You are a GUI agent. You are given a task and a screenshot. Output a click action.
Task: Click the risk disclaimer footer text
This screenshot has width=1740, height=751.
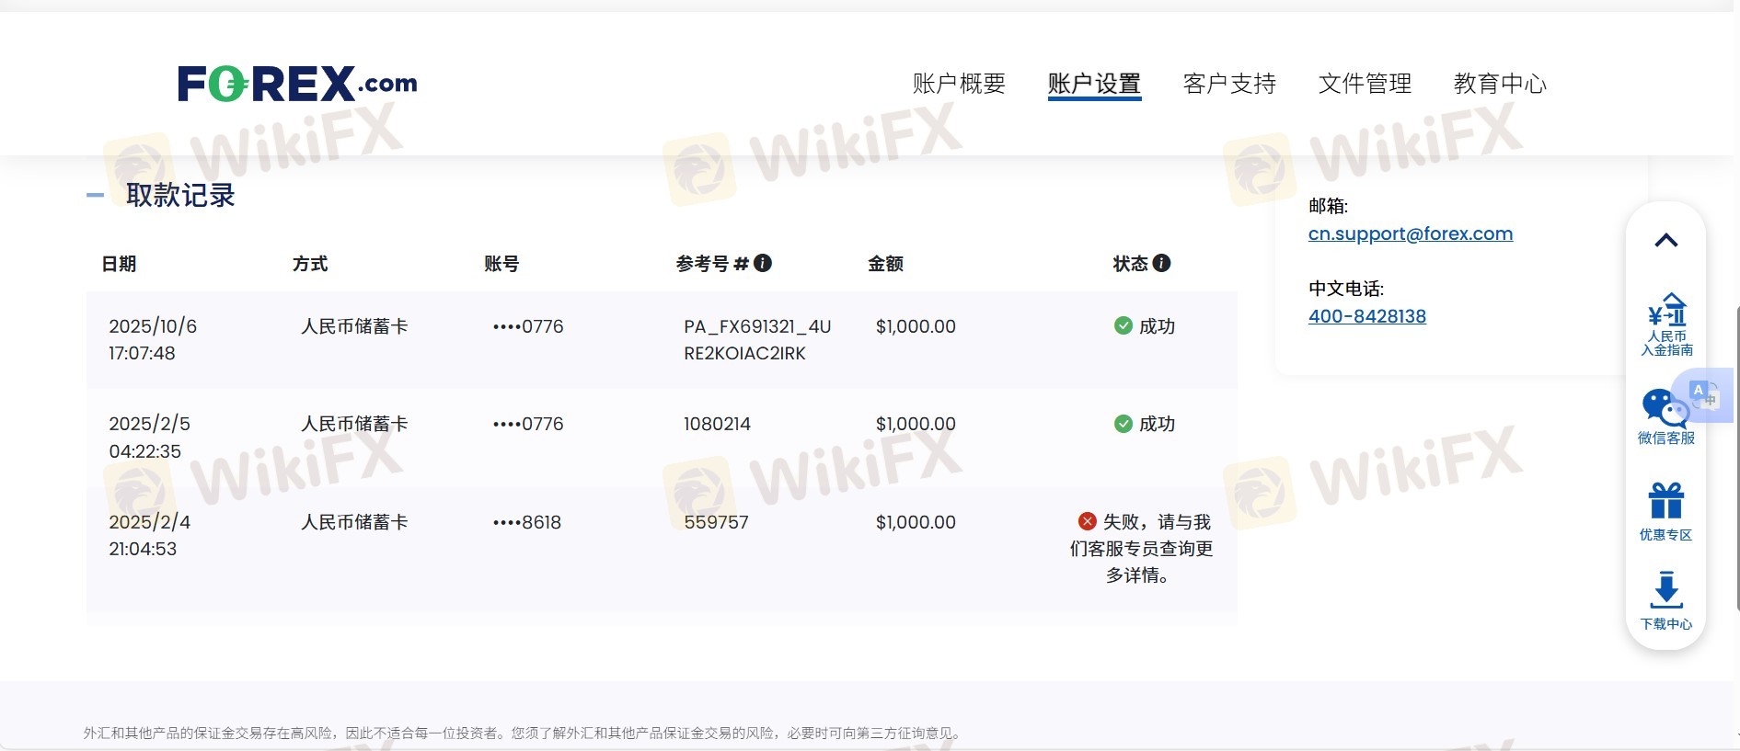point(524,733)
